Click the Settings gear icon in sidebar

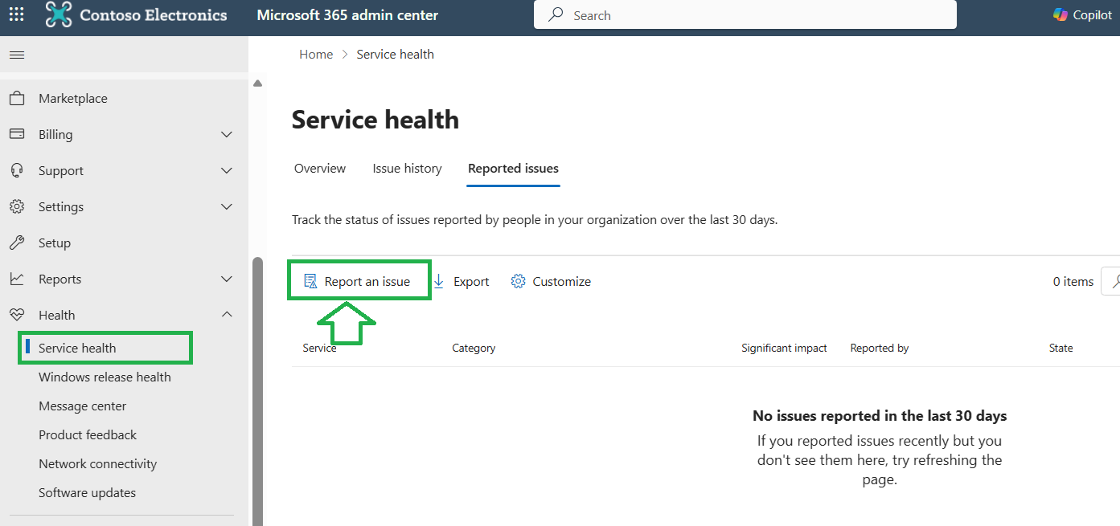click(x=17, y=206)
